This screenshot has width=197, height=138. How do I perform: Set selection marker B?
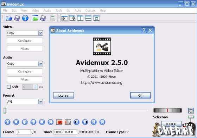(x=68, y=122)
